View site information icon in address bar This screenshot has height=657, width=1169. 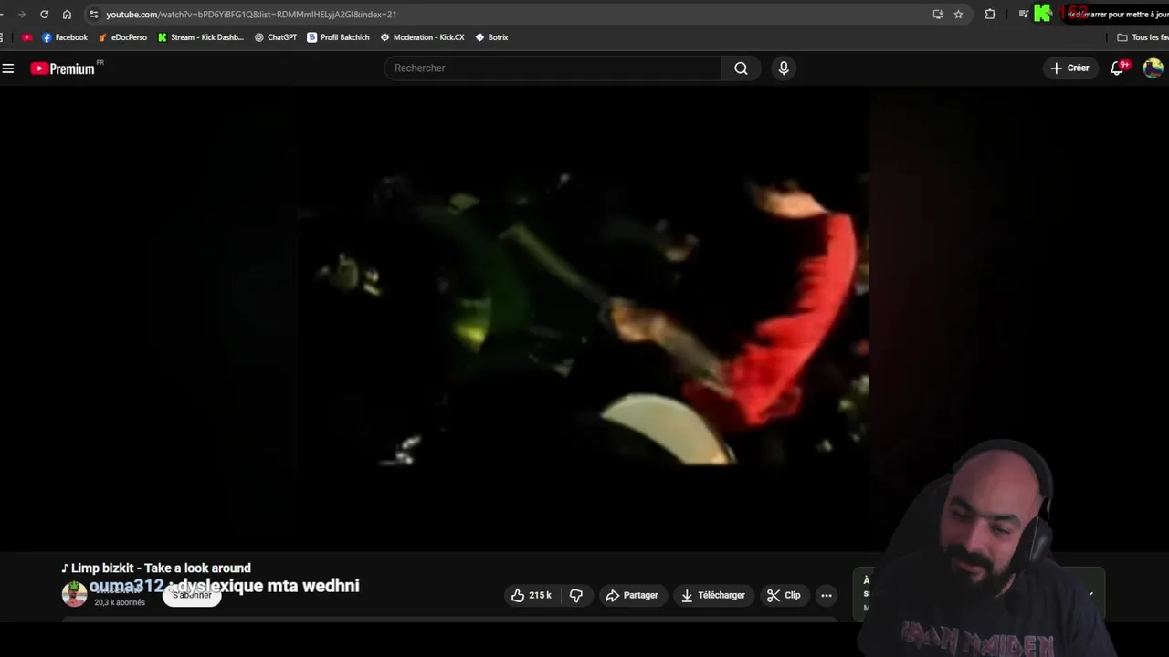click(93, 14)
